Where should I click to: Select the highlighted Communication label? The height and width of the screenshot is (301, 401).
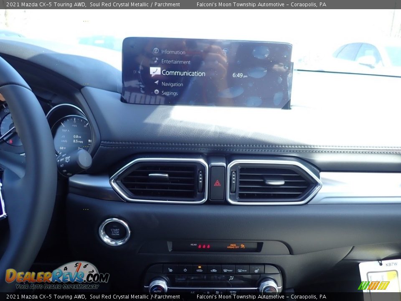point(183,73)
